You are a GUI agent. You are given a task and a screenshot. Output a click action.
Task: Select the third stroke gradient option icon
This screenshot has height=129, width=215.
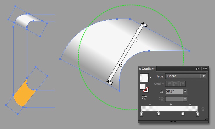182,84
